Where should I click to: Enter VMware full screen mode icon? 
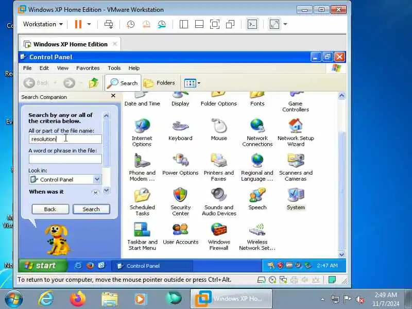point(215,24)
